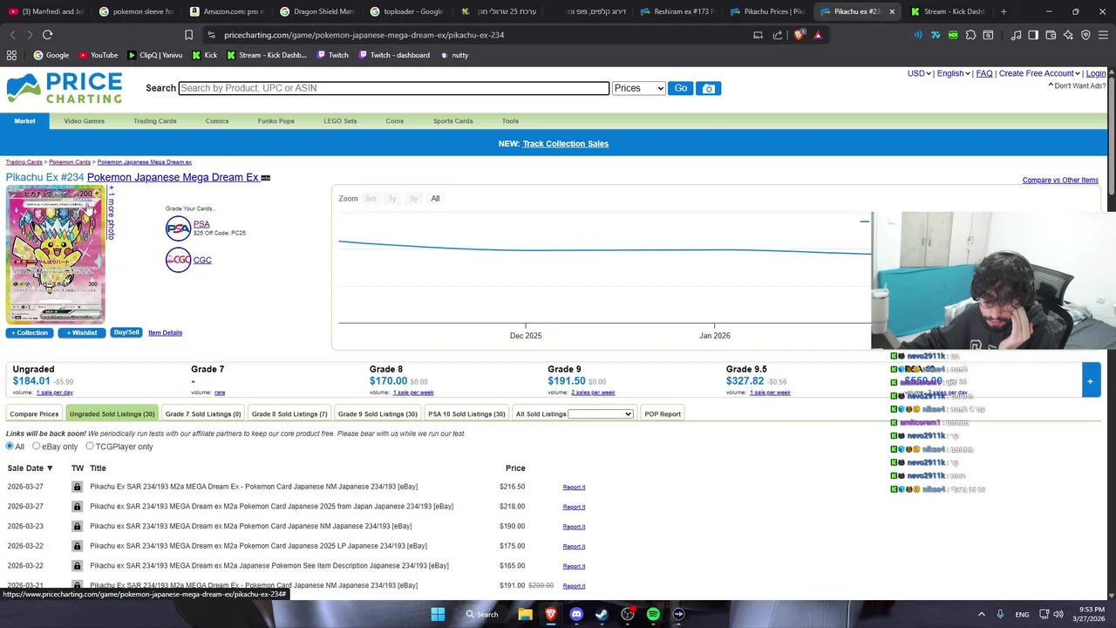Click the Pikachu ex card image thumbnail
The image size is (1116, 628).
[55, 255]
